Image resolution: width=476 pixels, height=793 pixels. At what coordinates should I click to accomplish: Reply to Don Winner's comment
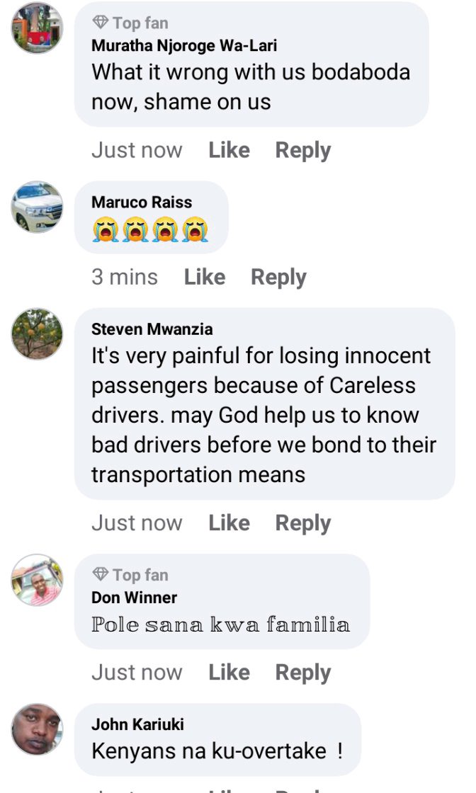tap(303, 673)
